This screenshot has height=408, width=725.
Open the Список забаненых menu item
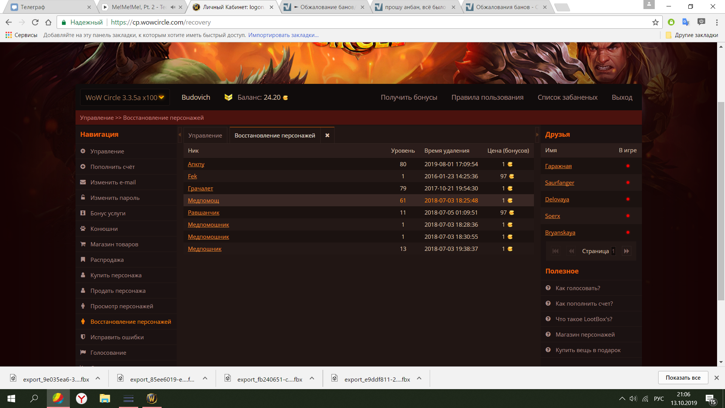[x=567, y=97]
